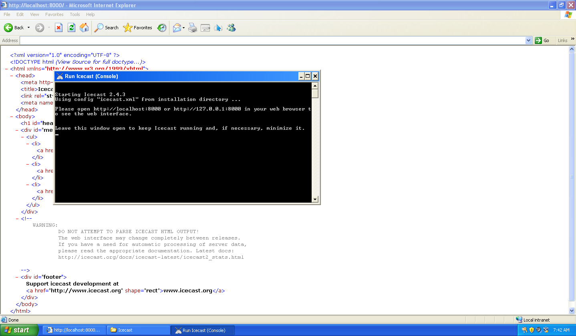Click the Edit page toolbar icon
The width and height of the screenshot is (576, 336).
pos(205,28)
